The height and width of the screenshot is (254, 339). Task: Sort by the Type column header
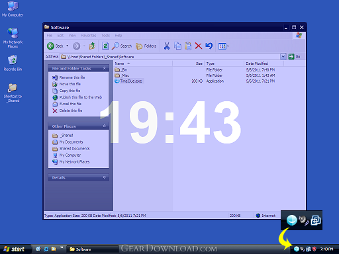(224, 63)
